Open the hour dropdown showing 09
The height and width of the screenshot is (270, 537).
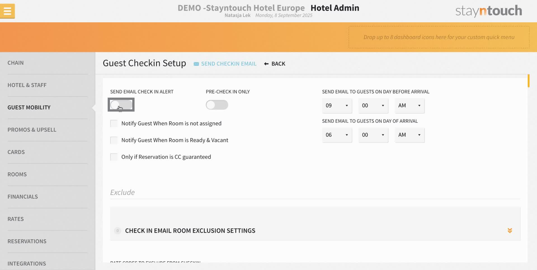point(337,106)
